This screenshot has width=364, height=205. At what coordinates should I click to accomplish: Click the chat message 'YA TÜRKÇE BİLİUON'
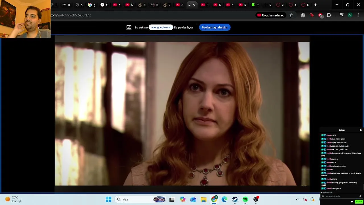(x=340, y=149)
